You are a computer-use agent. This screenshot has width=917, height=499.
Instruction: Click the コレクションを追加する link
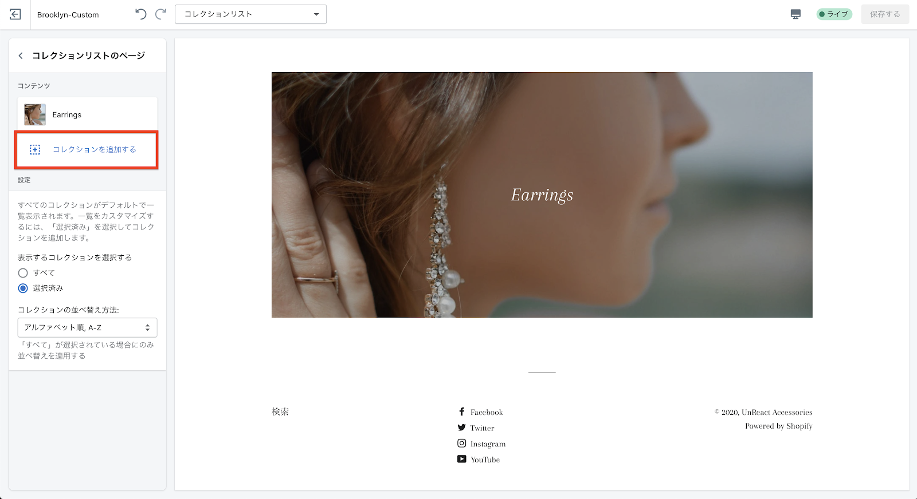pyautogui.click(x=95, y=149)
